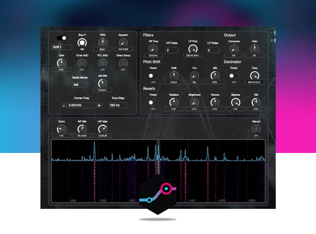Click the -65.00dB WF Min field
Image resolution: width=316 pixels, height=234 pixels.
[82, 136]
